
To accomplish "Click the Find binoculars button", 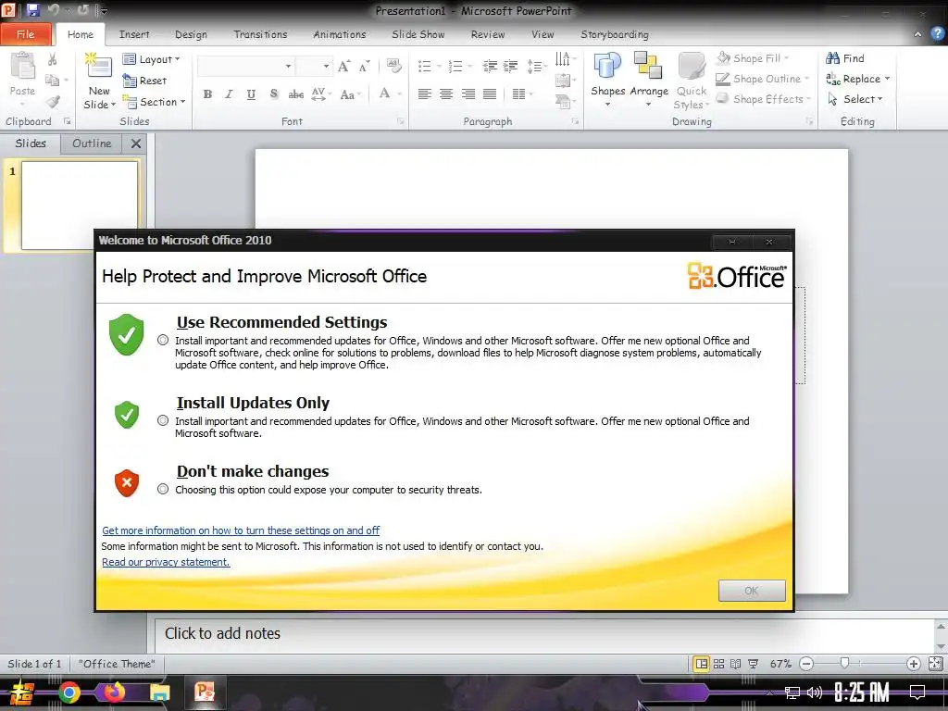I will [845, 58].
